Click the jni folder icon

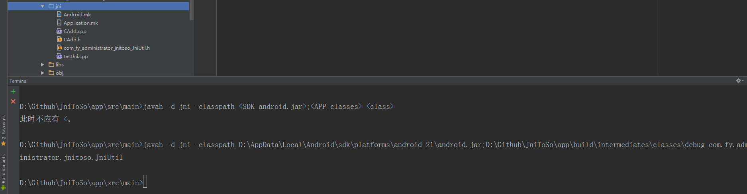[x=51, y=6]
